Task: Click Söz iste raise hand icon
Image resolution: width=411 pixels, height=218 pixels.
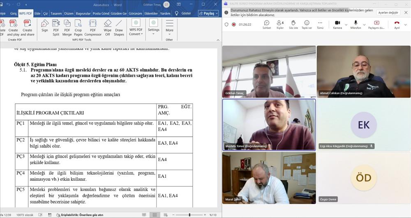Action: [x=293, y=24]
